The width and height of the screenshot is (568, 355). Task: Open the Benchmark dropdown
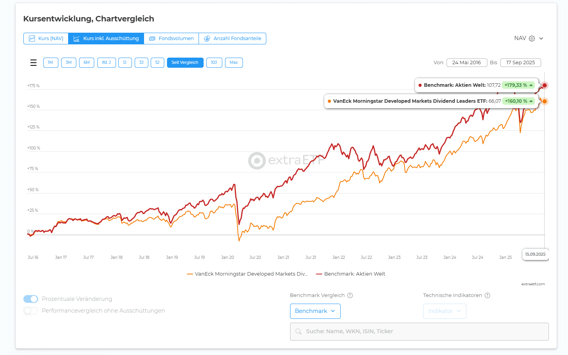point(315,311)
